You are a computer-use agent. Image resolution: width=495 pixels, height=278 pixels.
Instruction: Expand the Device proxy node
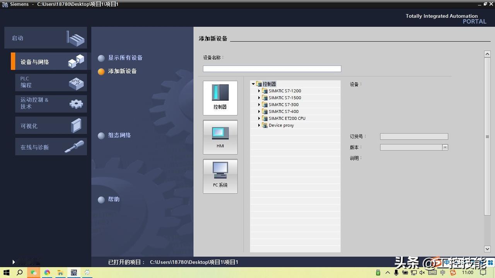click(x=259, y=125)
